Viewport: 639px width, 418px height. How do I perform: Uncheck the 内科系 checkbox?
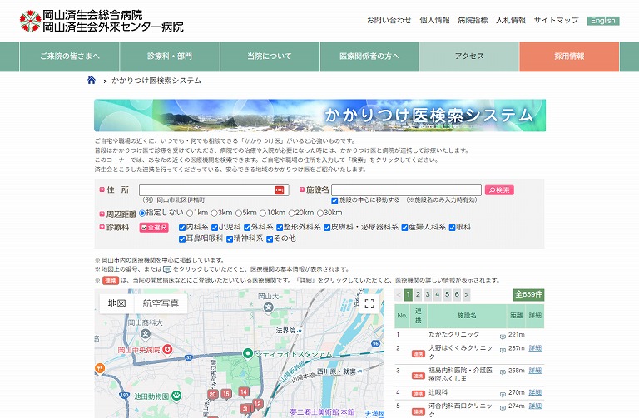point(182,227)
